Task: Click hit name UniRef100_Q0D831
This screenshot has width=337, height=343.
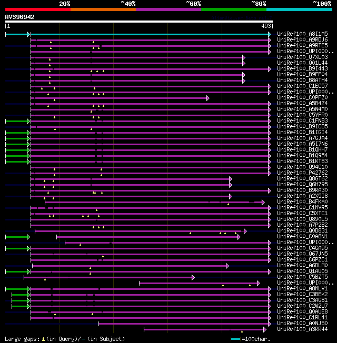Action: [x=302, y=231]
